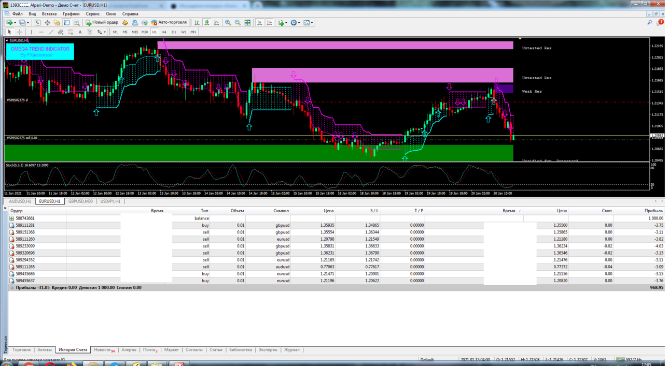The height and width of the screenshot is (366, 669).
Task: Select the trendline tool
Action: pyautogui.click(x=51, y=32)
